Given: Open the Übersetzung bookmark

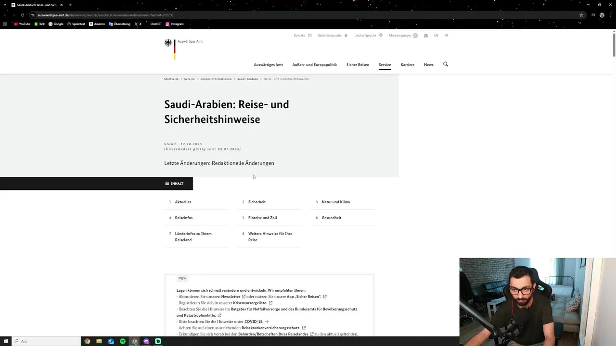Looking at the screenshot, I should [119, 24].
